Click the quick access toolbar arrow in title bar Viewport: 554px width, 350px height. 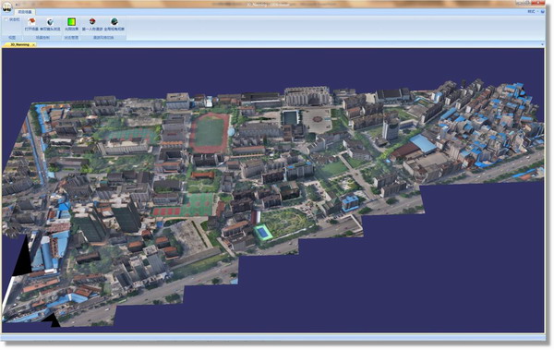click(17, 5)
